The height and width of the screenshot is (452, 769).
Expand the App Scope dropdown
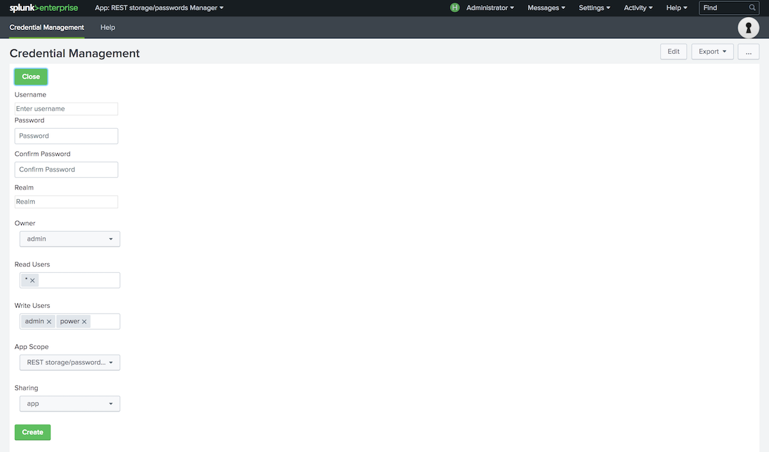(x=70, y=362)
